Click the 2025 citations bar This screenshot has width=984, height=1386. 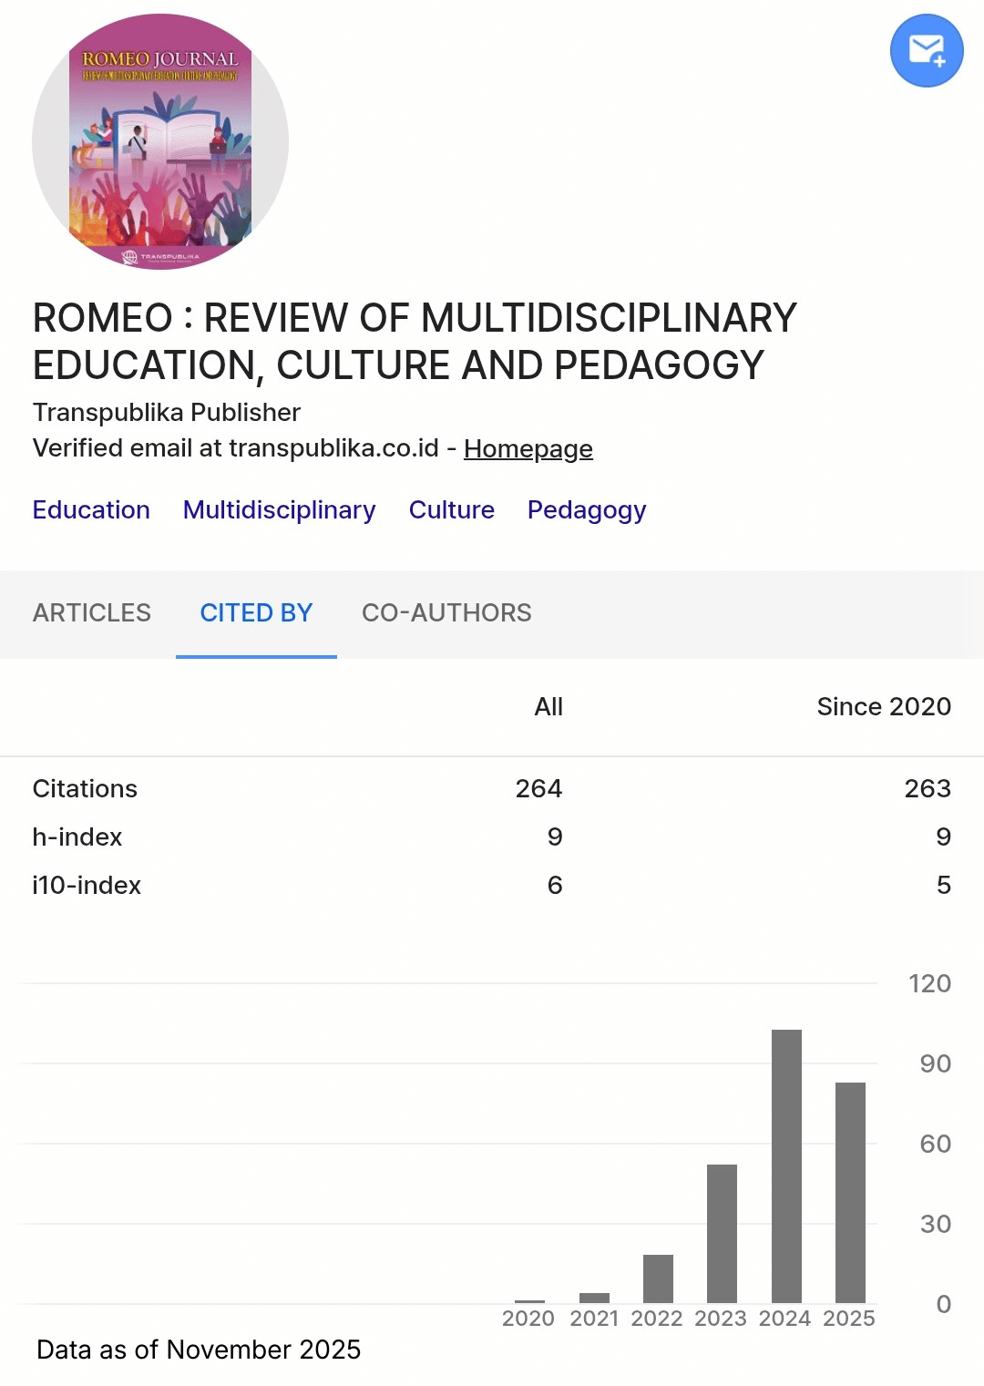(850, 1192)
